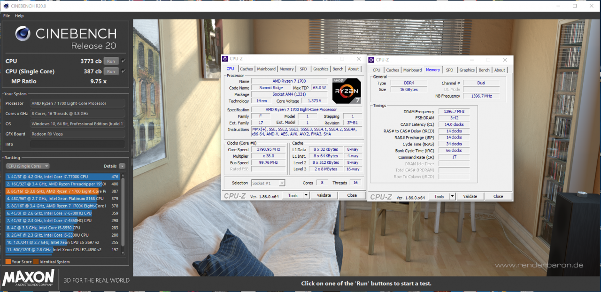Screen dimensions: 601x292
Task: Click the CAS# Latency value 14.0 clocks
Action: coord(454,124)
